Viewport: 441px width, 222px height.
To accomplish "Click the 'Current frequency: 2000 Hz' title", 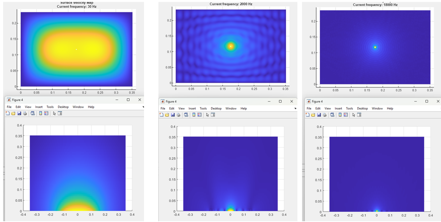I will (231, 4).
